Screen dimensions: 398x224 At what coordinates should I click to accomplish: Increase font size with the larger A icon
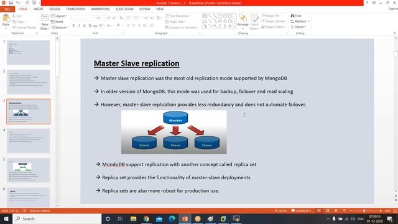(109, 18)
